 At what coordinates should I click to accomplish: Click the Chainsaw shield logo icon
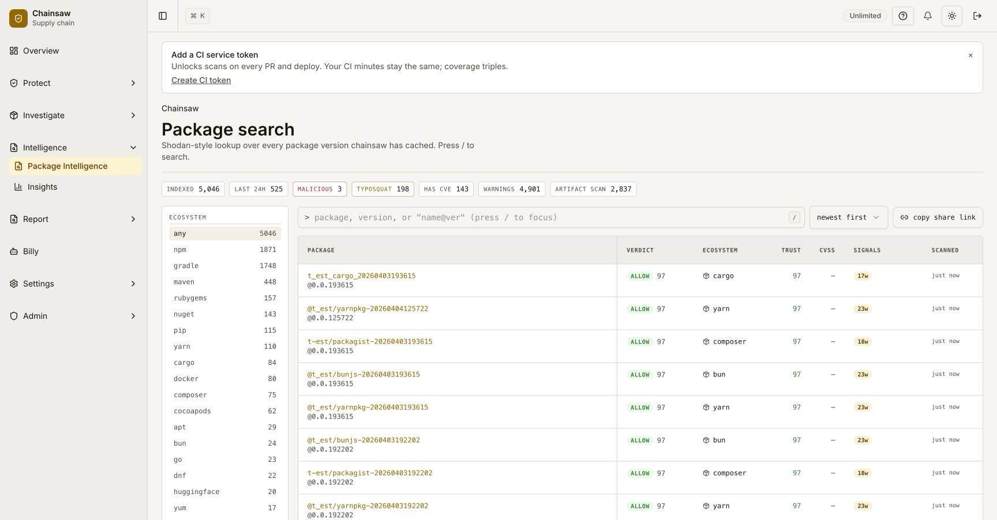point(18,18)
